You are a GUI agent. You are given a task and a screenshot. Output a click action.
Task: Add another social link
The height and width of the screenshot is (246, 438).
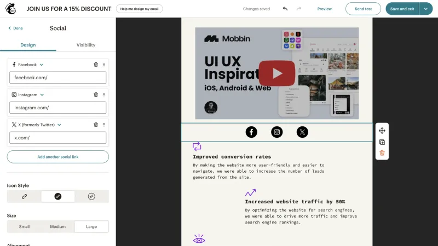tap(58, 157)
